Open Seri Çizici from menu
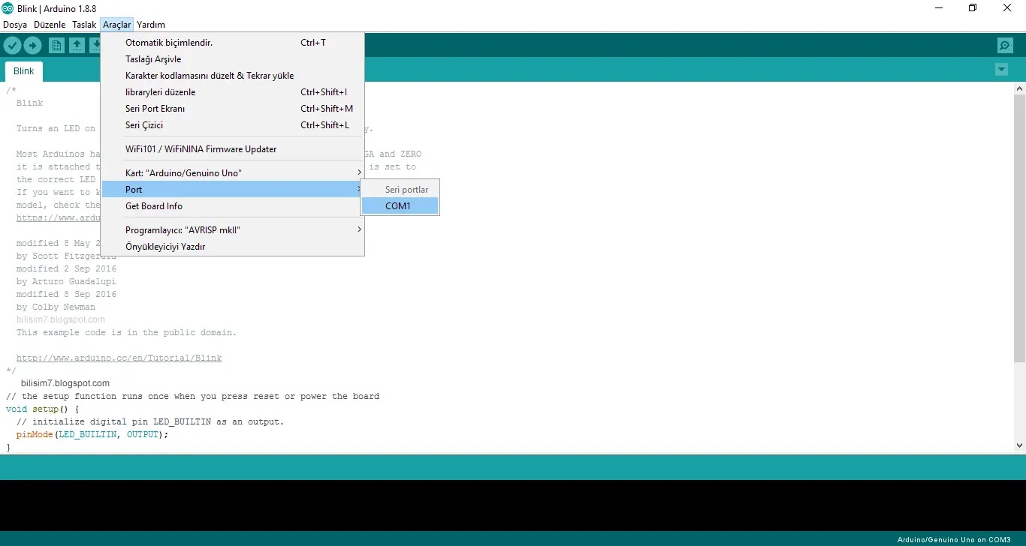Screen dimensions: 1026x546 233,125
